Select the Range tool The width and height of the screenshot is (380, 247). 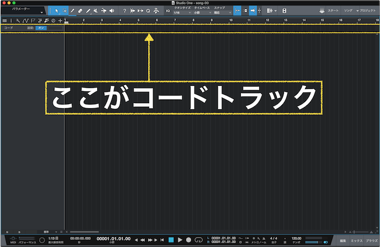coord(64,11)
